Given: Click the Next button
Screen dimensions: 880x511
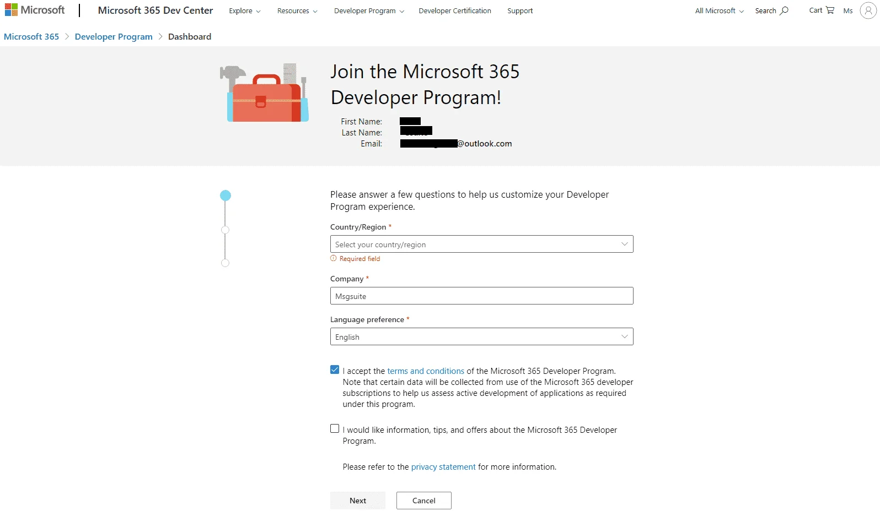Looking at the screenshot, I should pyautogui.click(x=358, y=501).
